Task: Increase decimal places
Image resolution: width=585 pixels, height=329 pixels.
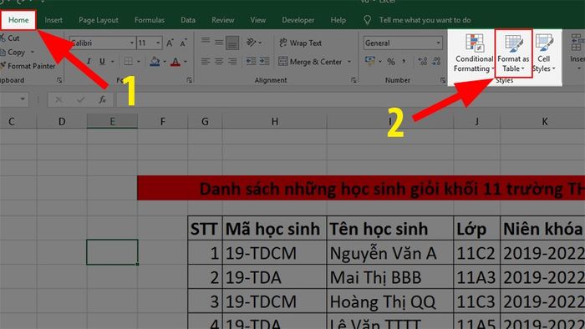Action: 423,61
